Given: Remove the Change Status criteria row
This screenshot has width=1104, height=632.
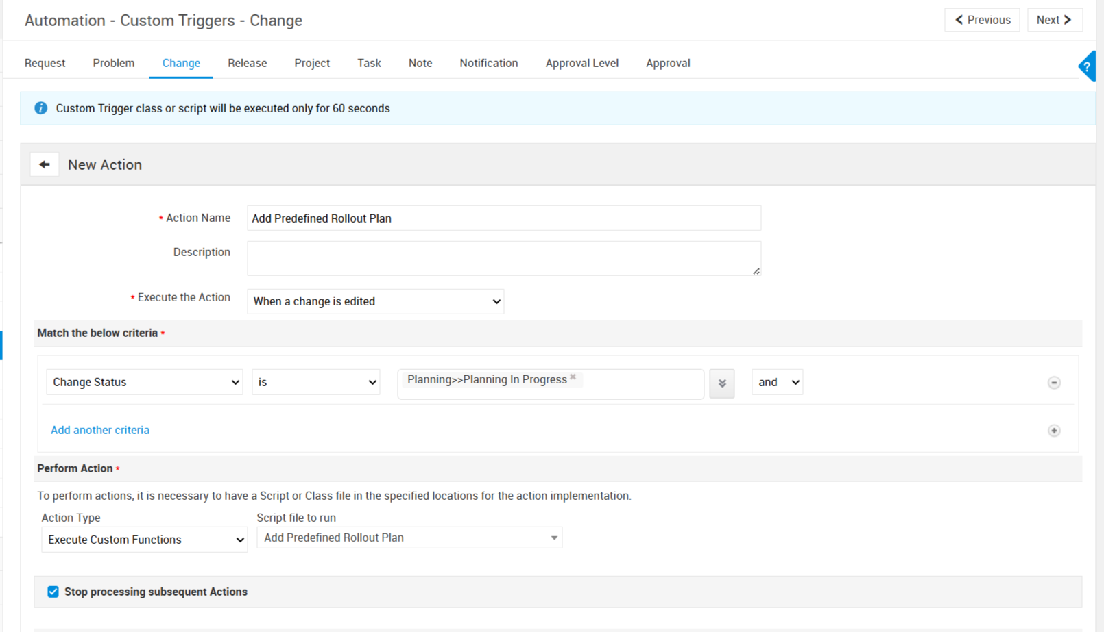Looking at the screenshot, I should pos(1054,383).
